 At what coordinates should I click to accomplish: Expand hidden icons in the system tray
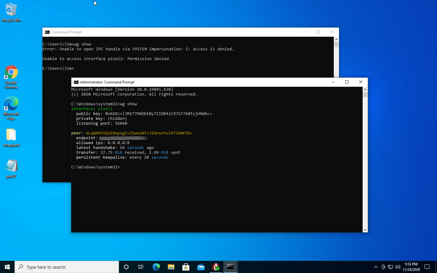[376, 267]
